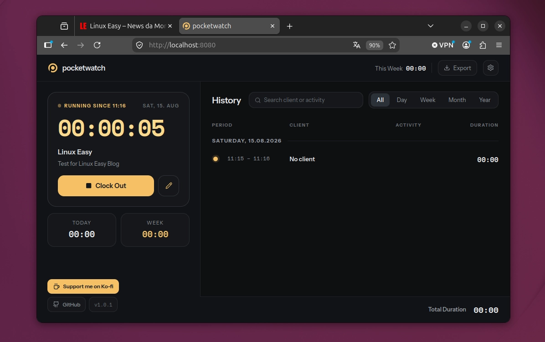Viewport: 545px width, 342px height.
Task: Reload the page with the refresh icon
Action: coord(97,45)
